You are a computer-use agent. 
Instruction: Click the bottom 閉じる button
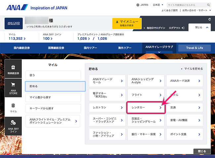(x=202, y=151)
